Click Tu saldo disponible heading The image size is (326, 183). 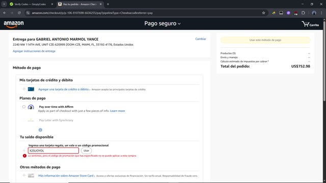[x=37, y=137]
